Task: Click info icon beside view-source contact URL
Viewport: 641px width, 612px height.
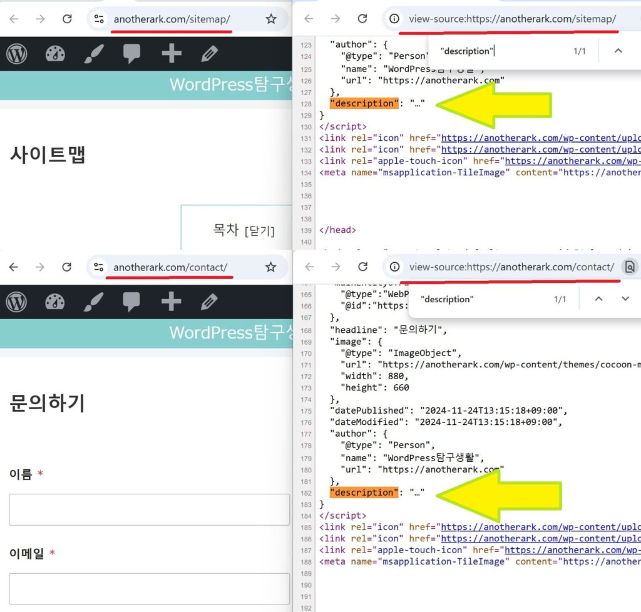Action: pos(394,267)
